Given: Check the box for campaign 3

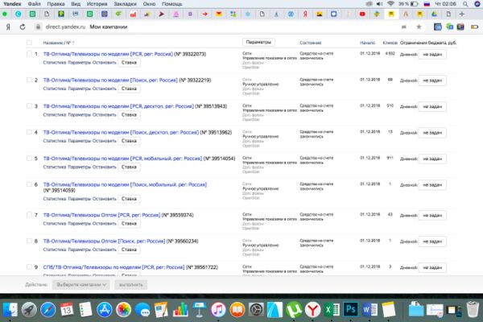Looking at the screenshot, I should pos(29,106).
